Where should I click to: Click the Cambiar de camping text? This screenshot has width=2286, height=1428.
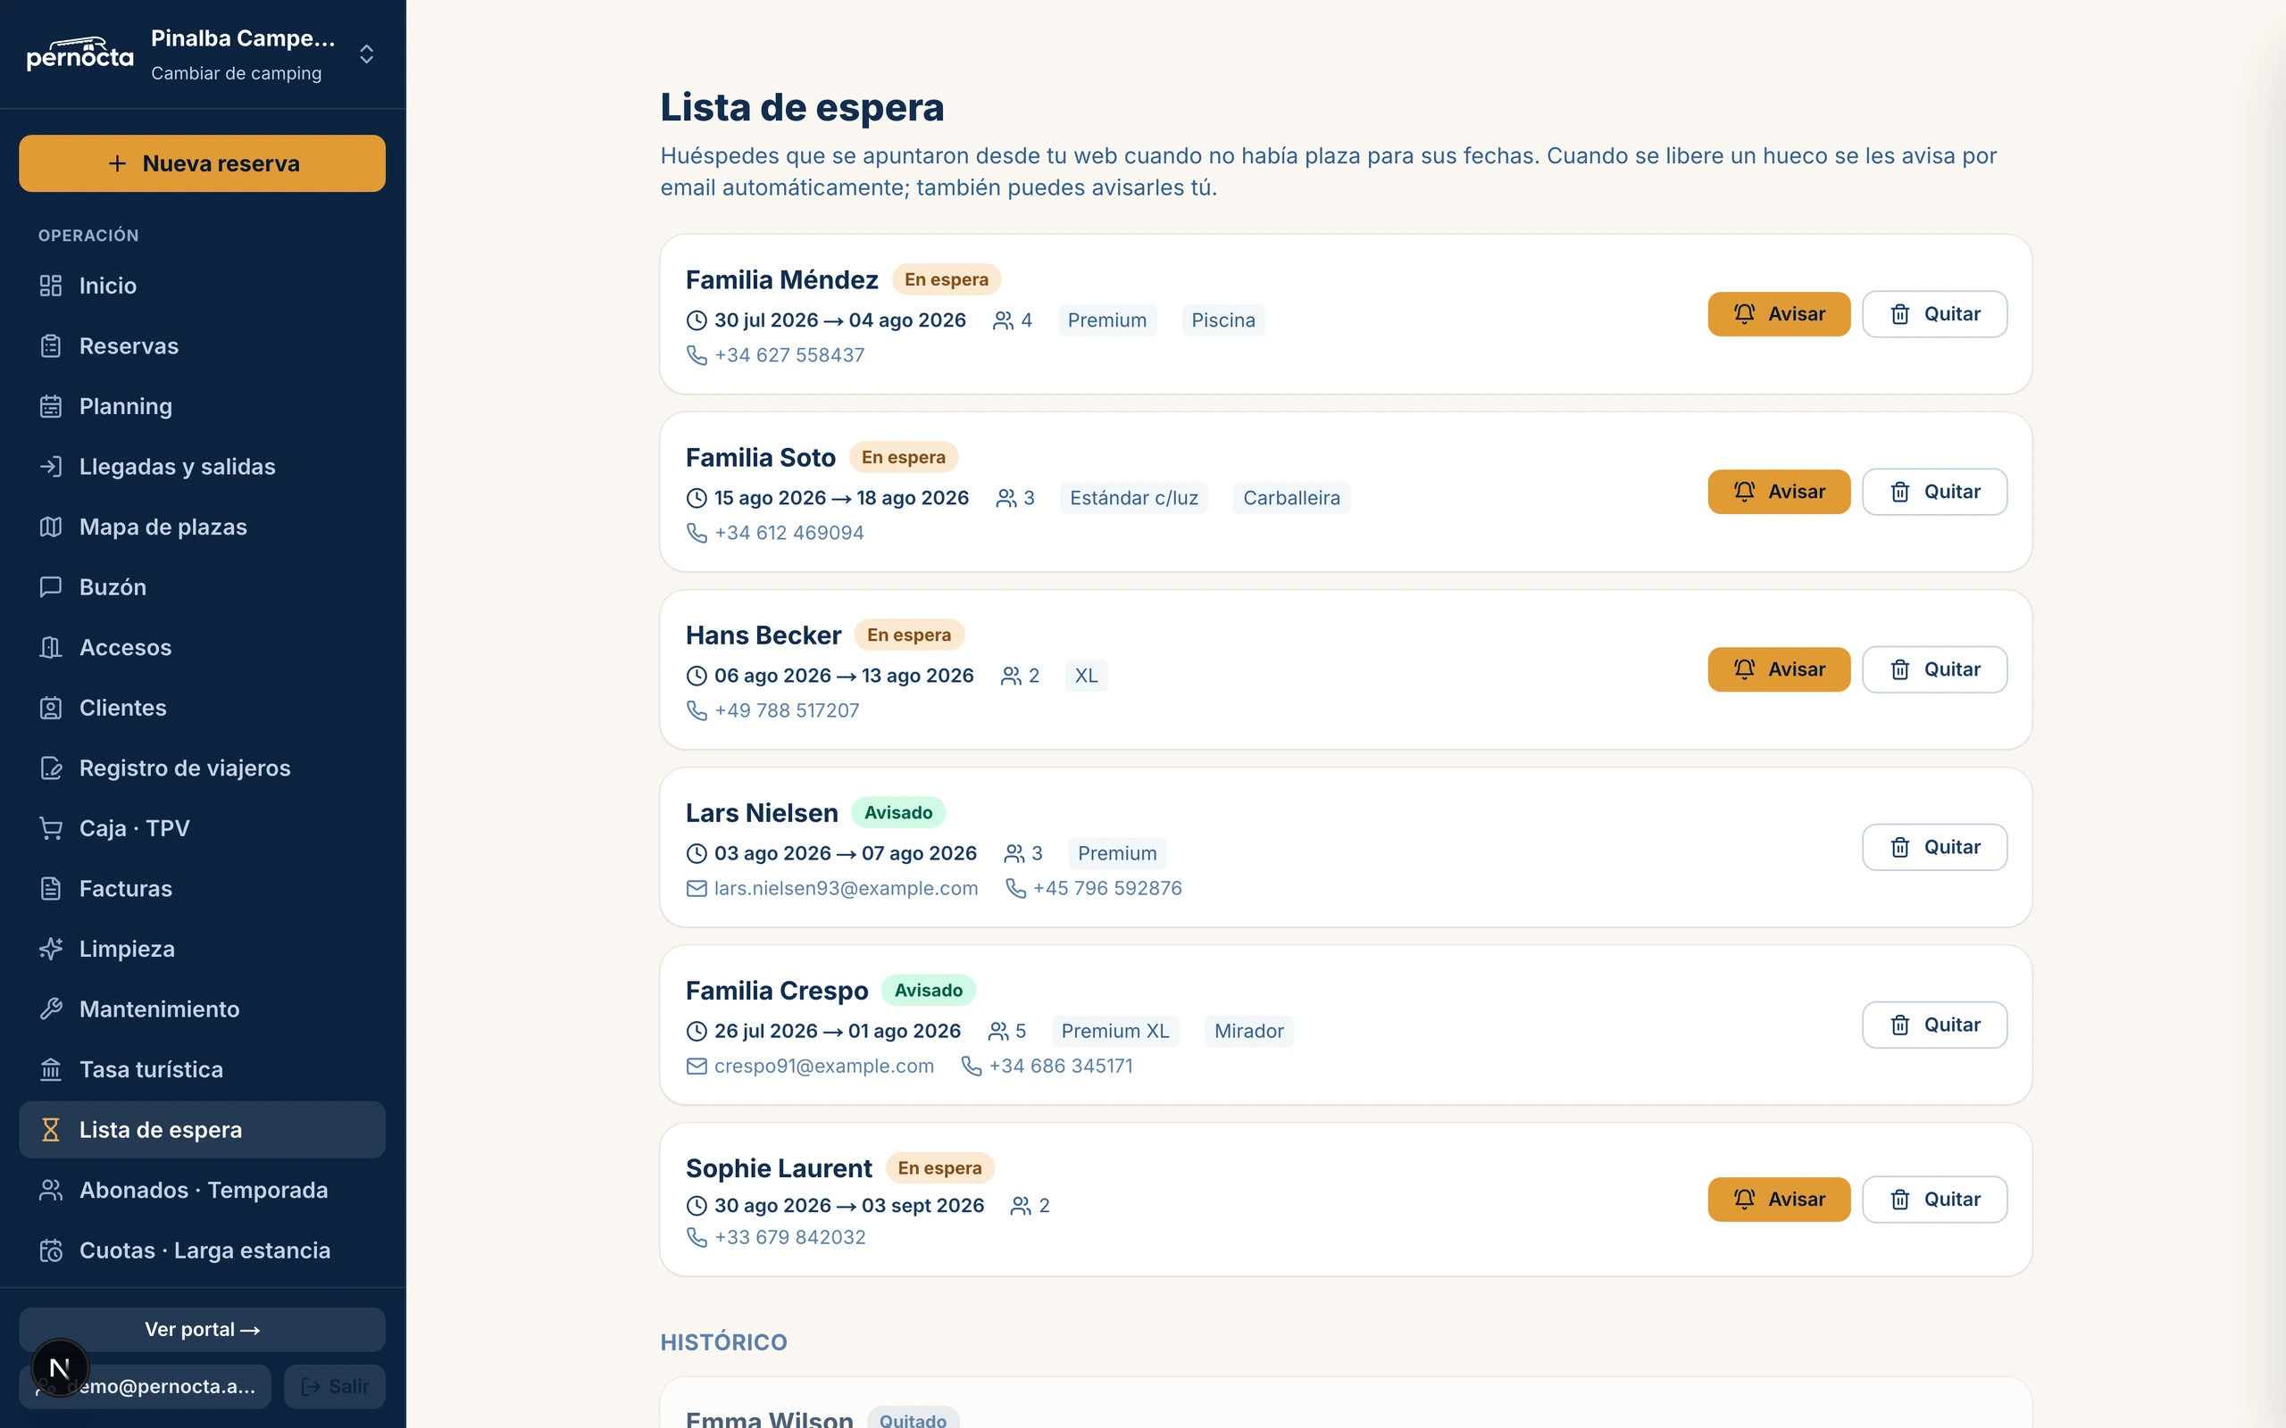click(236, 74)
